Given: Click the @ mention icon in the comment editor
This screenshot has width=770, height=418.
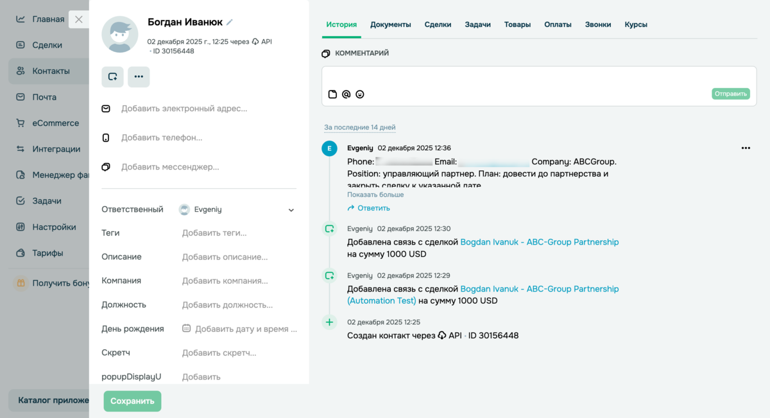Looking at the screenshot, I should 346,94.
